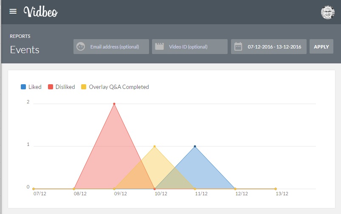Toggle the Liked legend series
The image size is (341, 214).
35,87
